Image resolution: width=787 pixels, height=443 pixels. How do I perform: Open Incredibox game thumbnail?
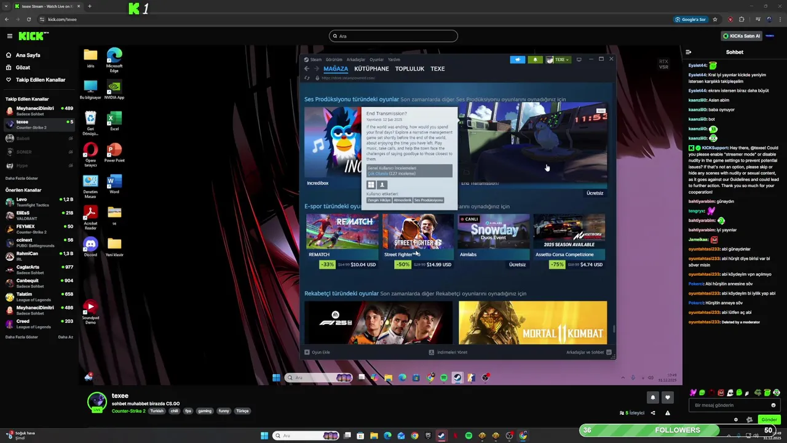pos(333,143)
